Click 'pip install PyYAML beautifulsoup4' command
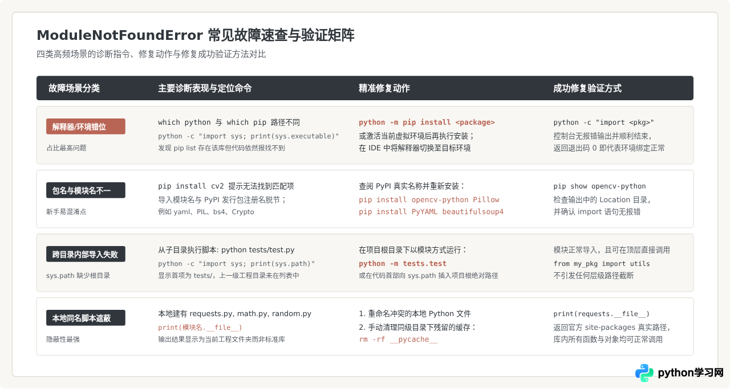The width and height of the screenshot is (730, 389). pos(431,212)
